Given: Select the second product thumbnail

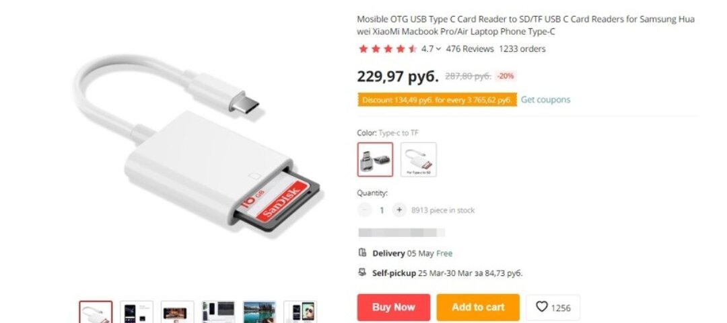Looking at the screenshot, I should point(136,312).
